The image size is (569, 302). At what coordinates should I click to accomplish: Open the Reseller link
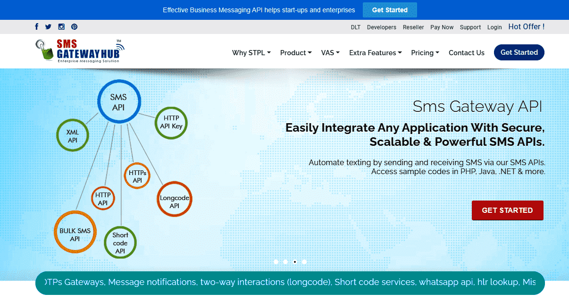[413, 27]
